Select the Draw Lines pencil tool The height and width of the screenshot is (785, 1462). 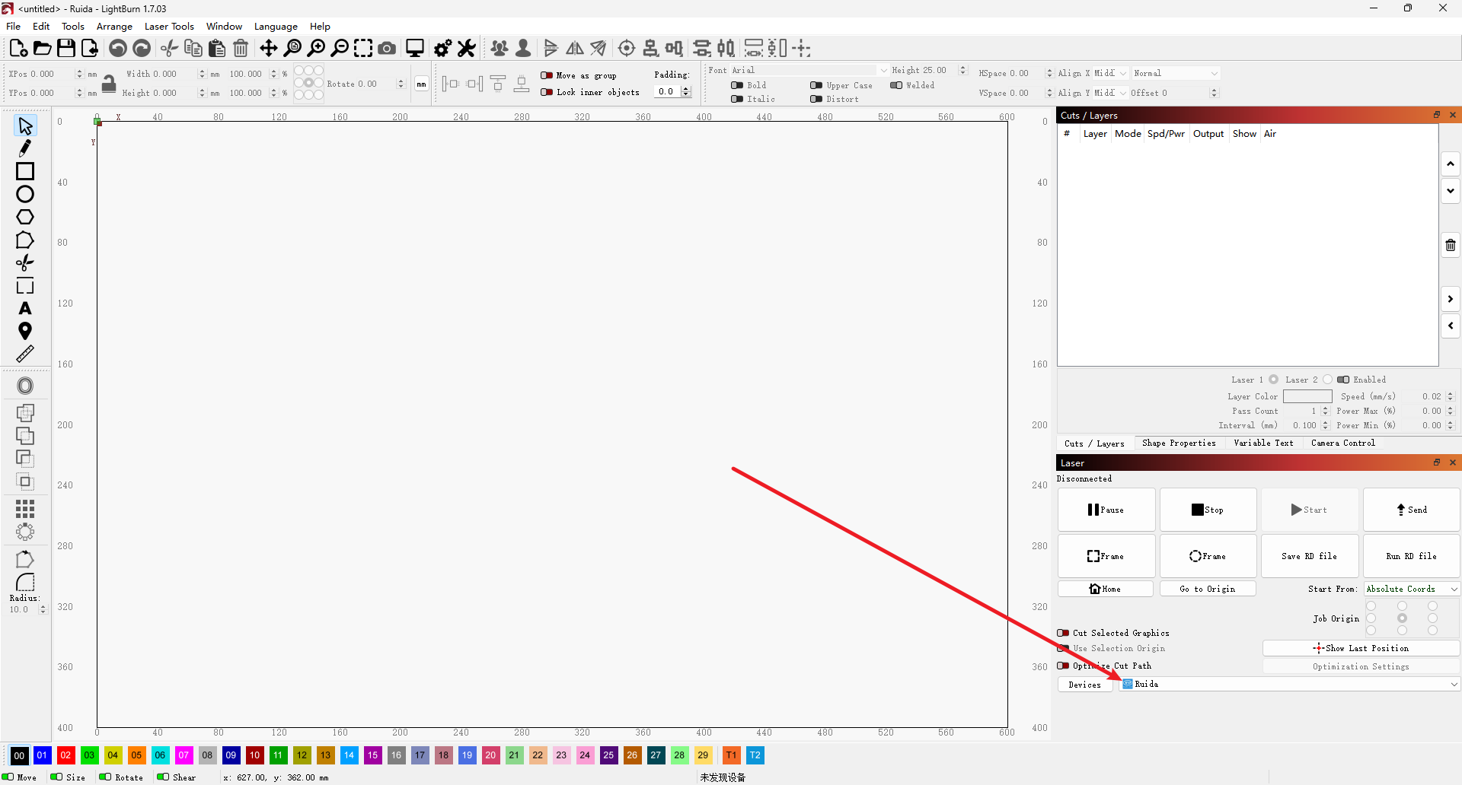pos(25,148)
